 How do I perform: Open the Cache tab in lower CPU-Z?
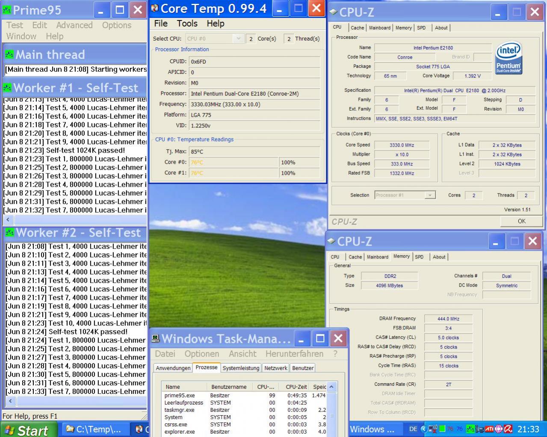click(x=355, y=257)
